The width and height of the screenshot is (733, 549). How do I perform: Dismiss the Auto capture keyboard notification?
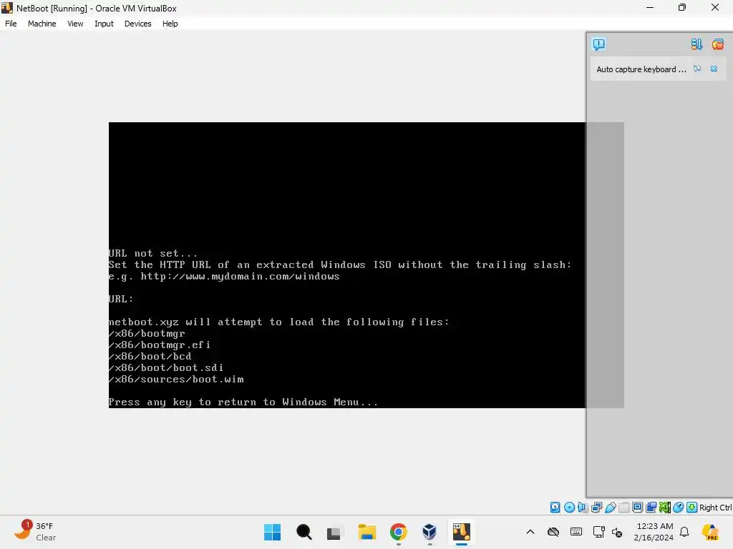(714, 69)
